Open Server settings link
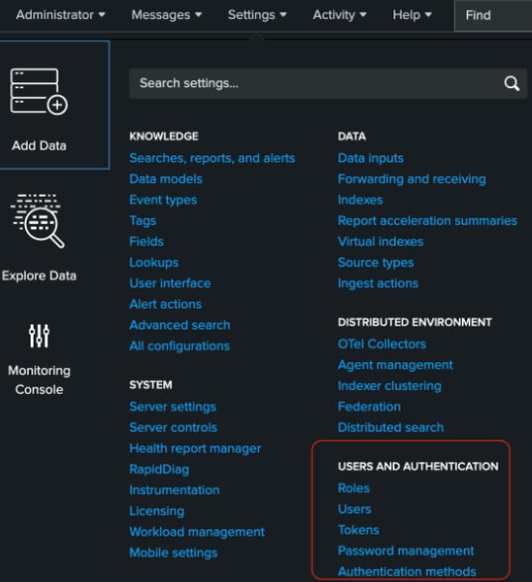 pos(173,407)
